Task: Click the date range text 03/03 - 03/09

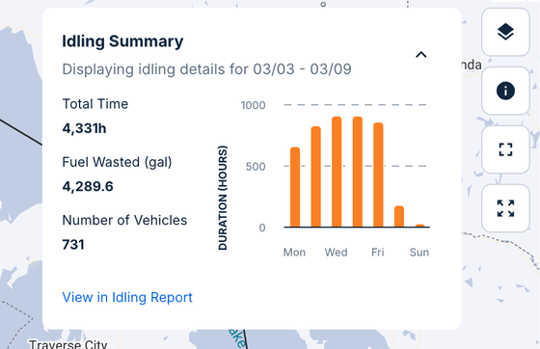Action: tap(302, 69)
